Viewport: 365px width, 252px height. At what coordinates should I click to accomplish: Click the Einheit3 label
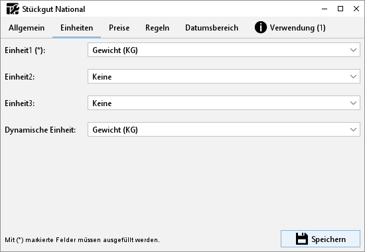click(x=19, y=103)
